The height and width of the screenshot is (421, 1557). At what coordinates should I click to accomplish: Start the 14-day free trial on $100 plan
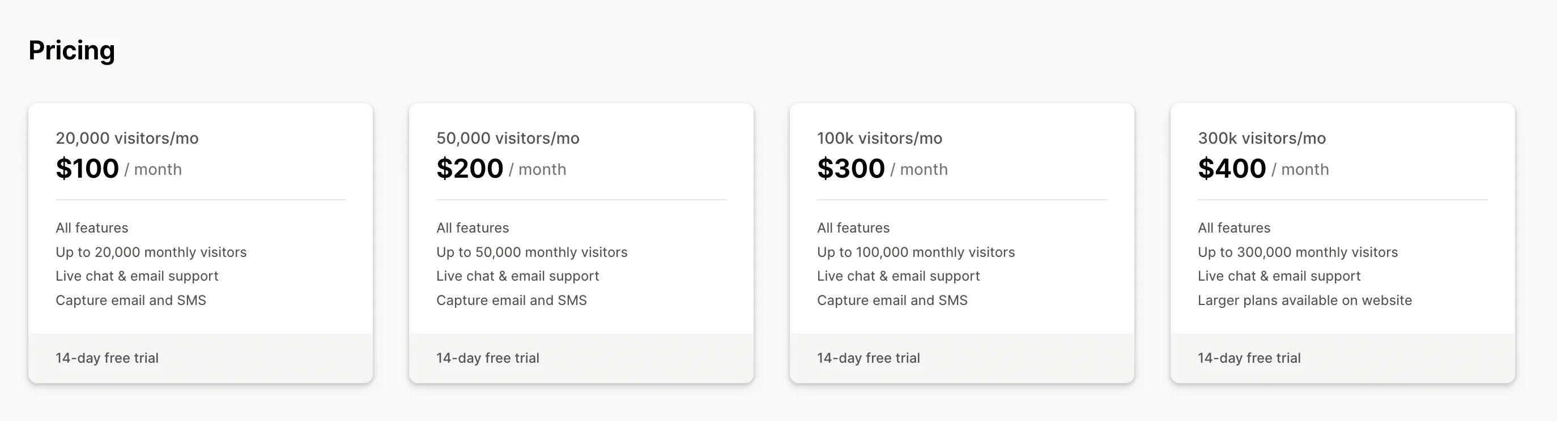pos(107,358)
